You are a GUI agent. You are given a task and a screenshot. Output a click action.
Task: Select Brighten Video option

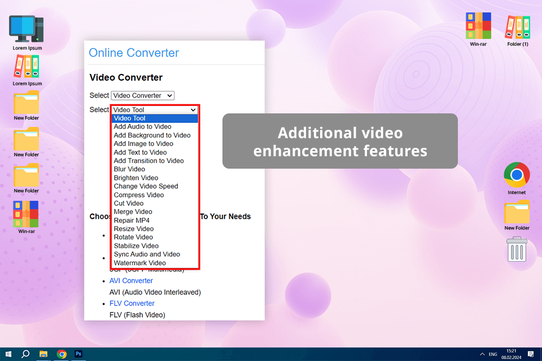click(x=155, y=178)
